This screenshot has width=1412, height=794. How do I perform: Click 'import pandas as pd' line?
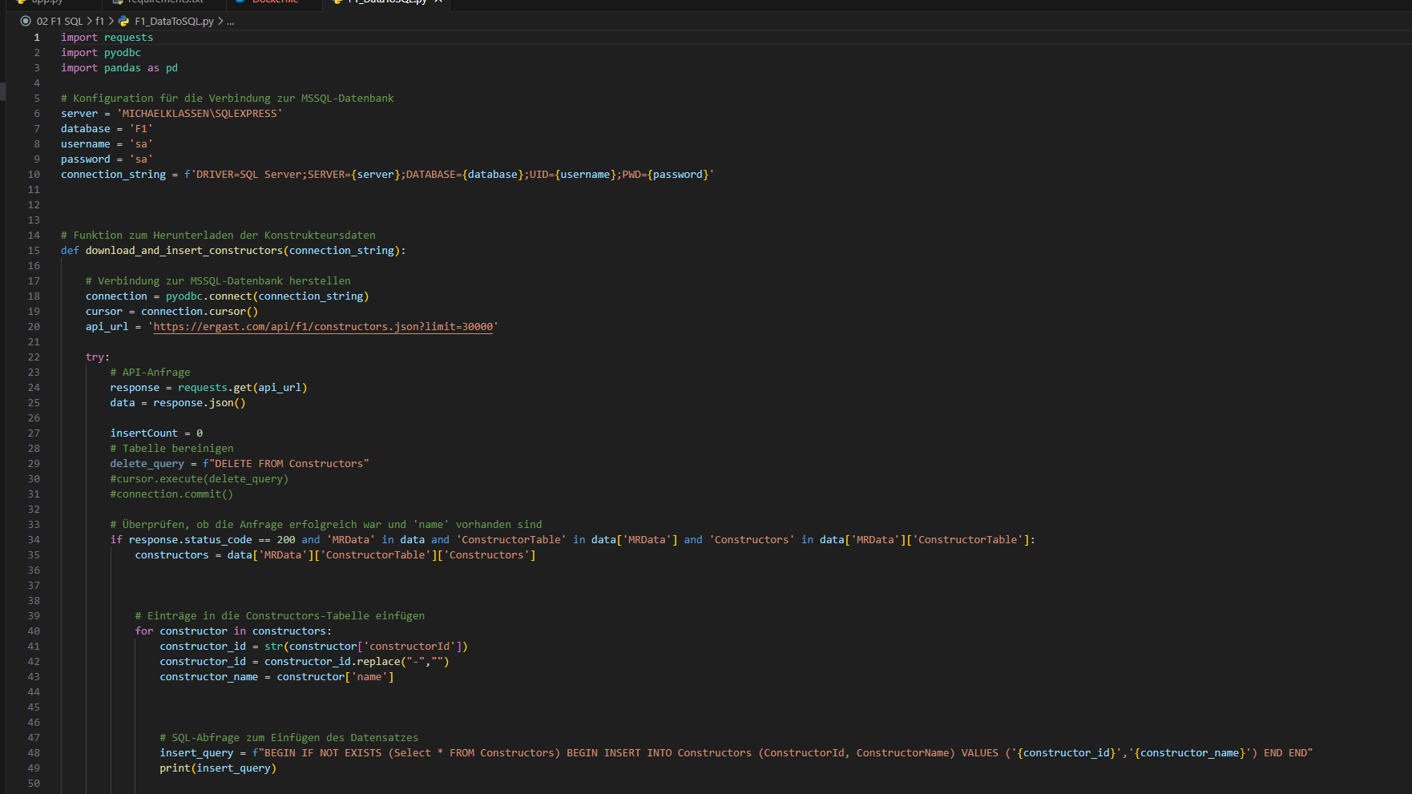tap(119, 67)
